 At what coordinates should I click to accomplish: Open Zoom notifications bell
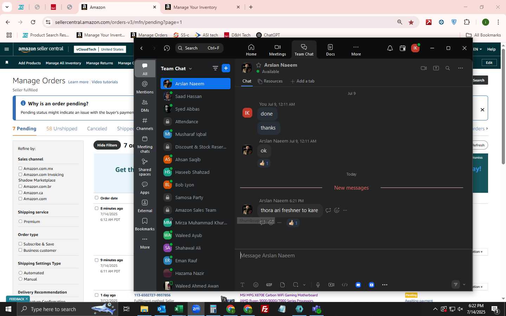[x=390, y=48]
